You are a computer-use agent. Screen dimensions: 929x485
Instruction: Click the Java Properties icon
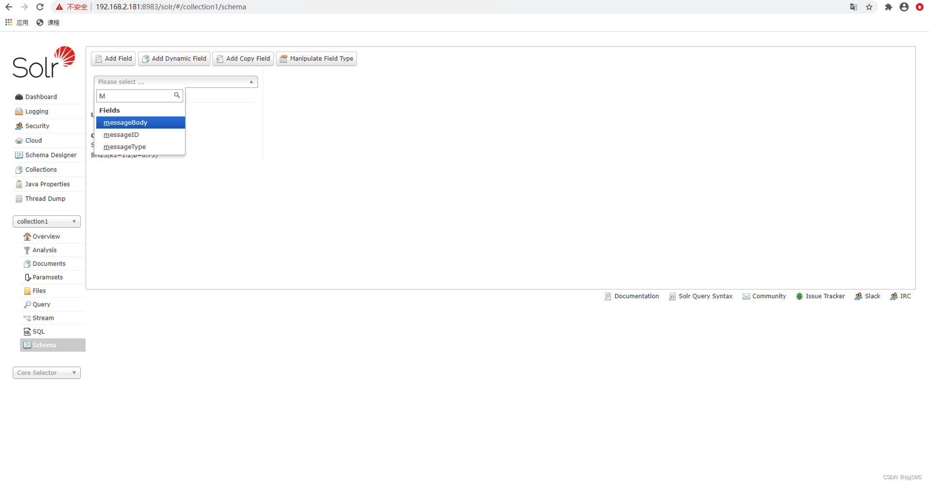point(19,184)
